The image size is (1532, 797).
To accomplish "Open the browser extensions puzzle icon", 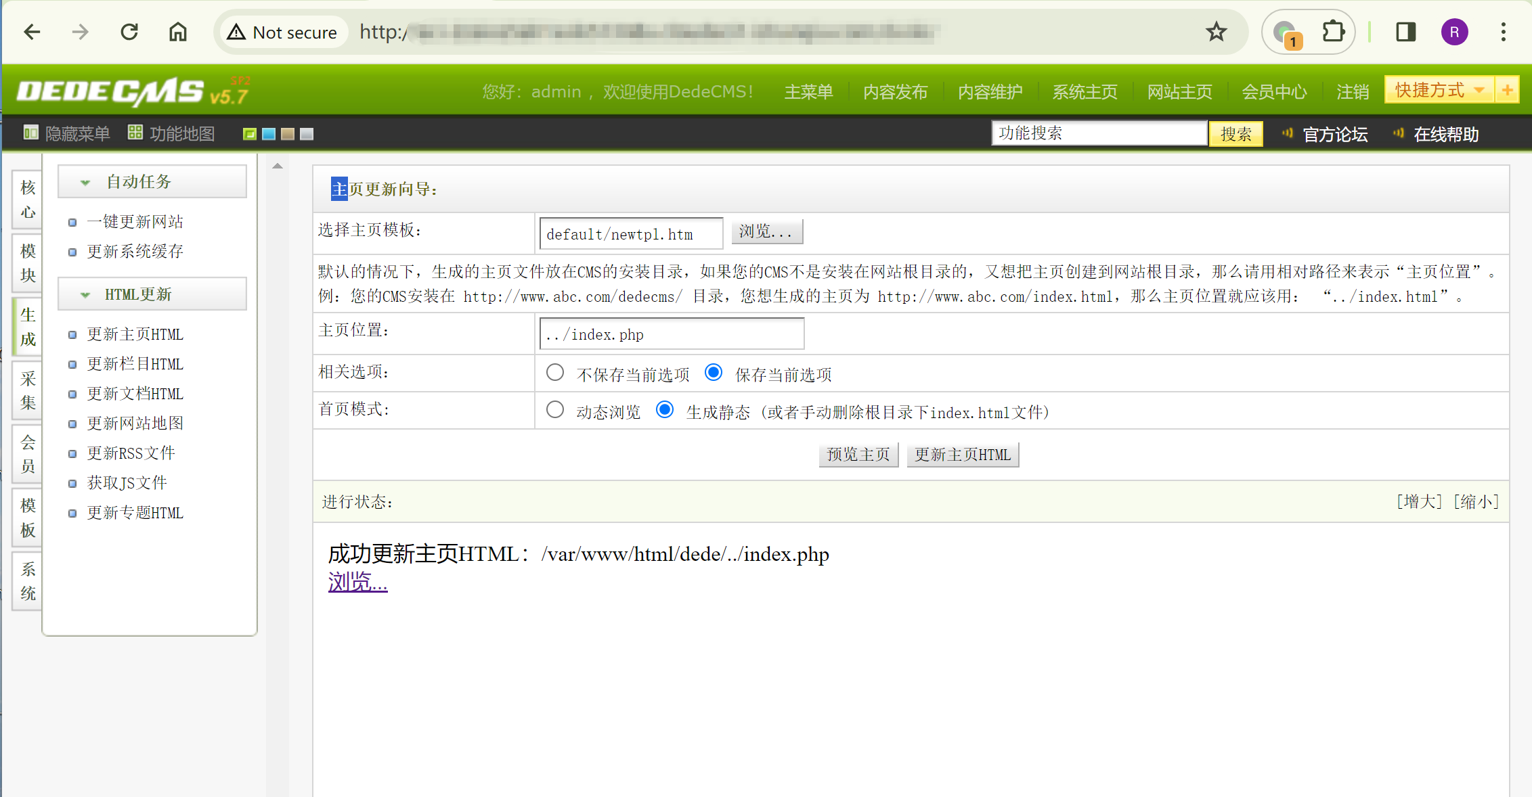I will (x=1333, y=32).
